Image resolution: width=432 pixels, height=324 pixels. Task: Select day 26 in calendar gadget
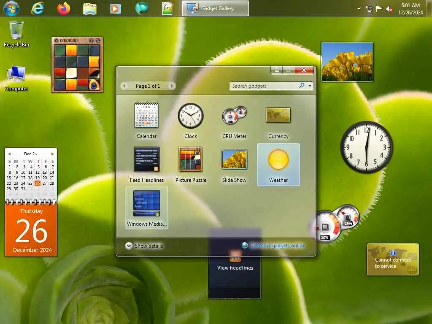[38, 183]
